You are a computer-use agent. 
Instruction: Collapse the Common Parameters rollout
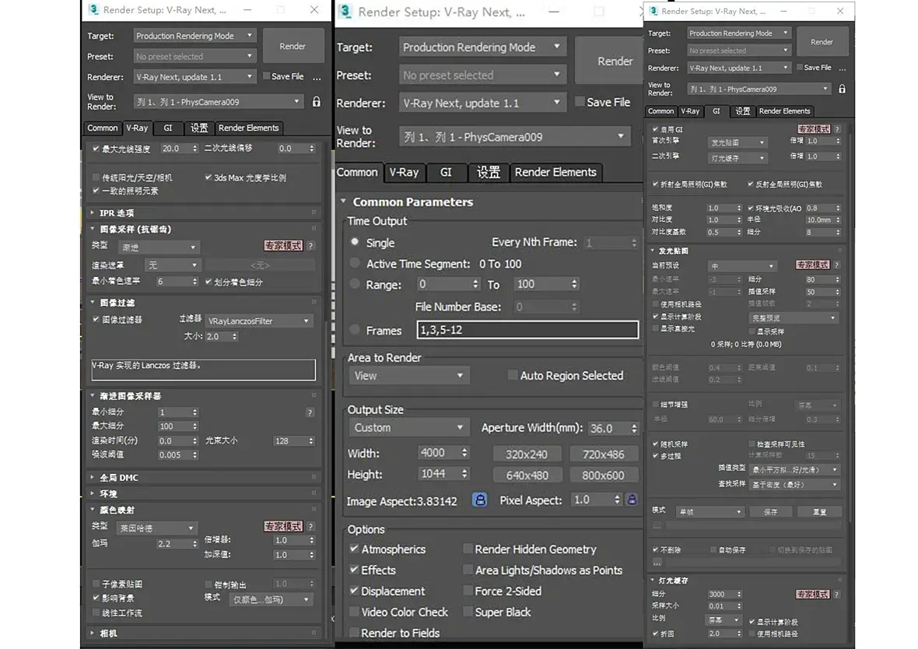point(344,202)
